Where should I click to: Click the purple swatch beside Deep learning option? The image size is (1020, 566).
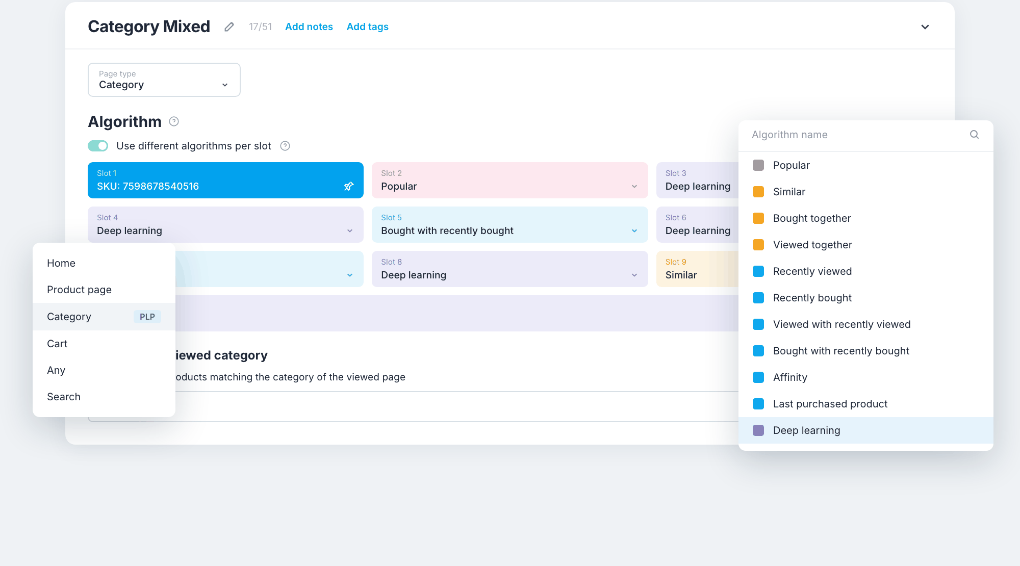(758, 430)
